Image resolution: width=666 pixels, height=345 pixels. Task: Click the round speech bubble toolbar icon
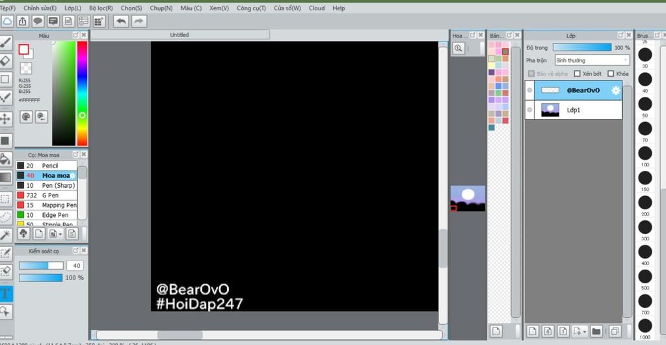(x=38, y=21)
